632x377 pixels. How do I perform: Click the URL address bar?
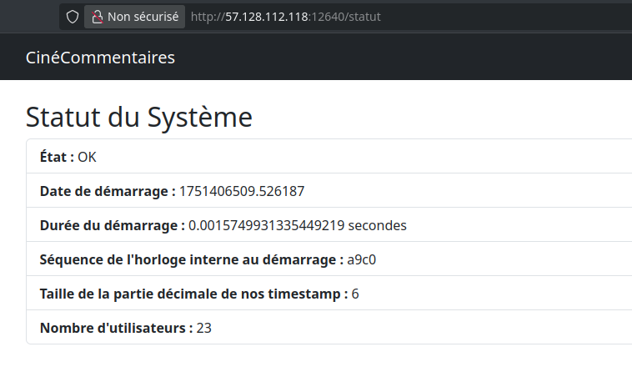click(x=409, y=17)
